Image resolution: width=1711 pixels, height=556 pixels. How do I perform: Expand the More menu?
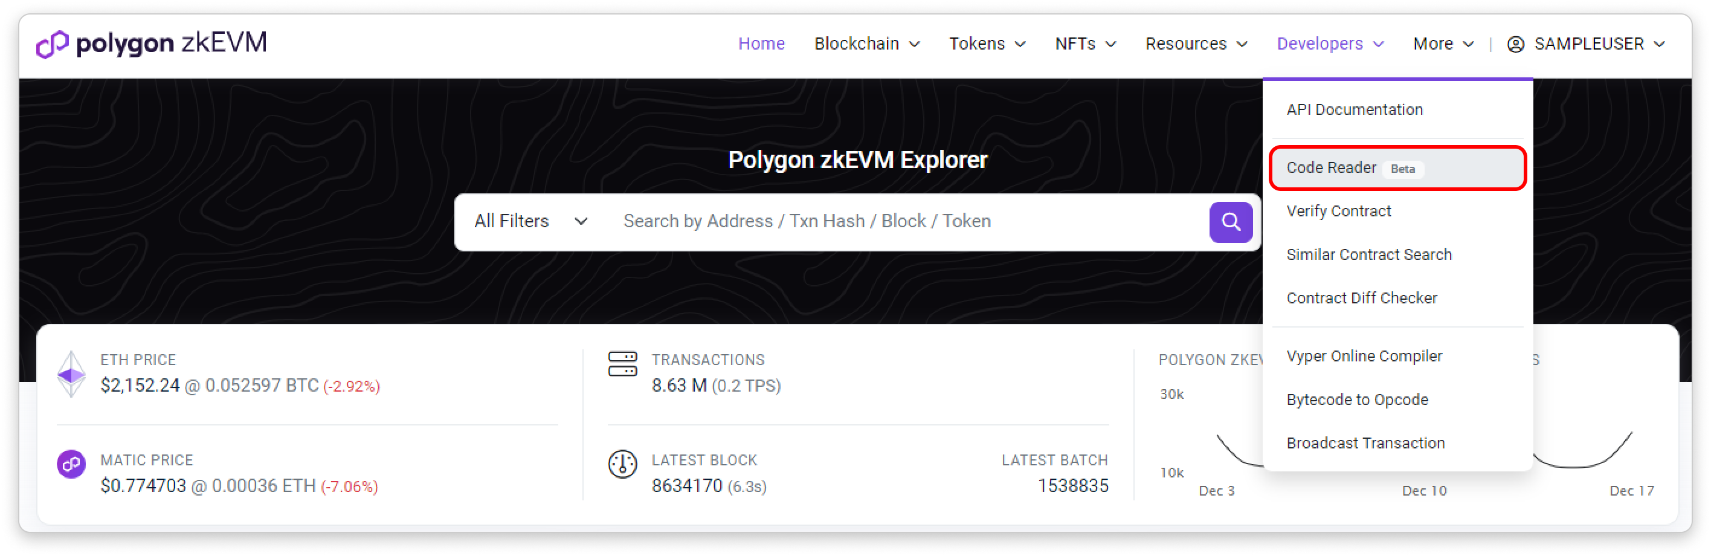pos(1443,44)
